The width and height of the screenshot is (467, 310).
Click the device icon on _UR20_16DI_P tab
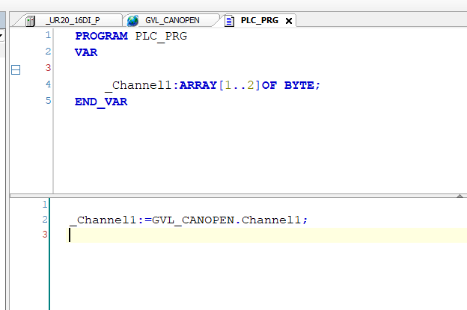click(30, 21)
